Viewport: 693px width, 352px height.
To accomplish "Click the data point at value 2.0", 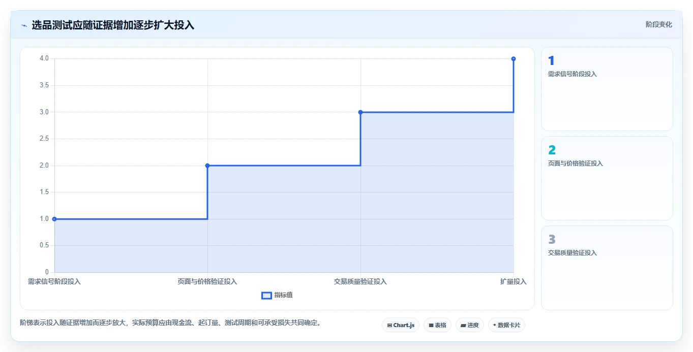I will coord(207,166).
